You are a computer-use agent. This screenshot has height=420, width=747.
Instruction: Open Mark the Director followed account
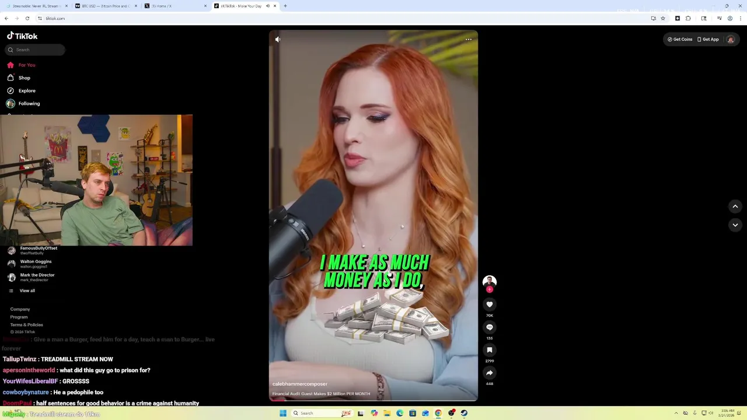point(32,277)
